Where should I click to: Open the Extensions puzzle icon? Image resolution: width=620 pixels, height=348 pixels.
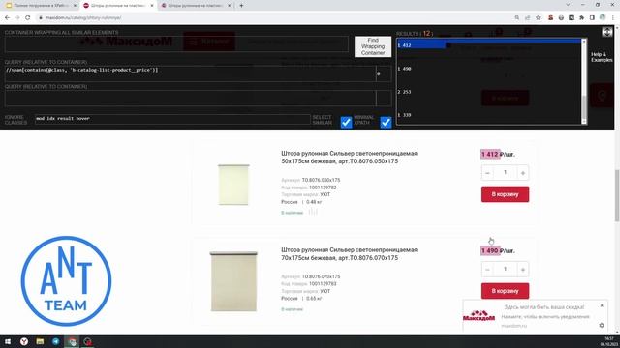pos(581,17)
